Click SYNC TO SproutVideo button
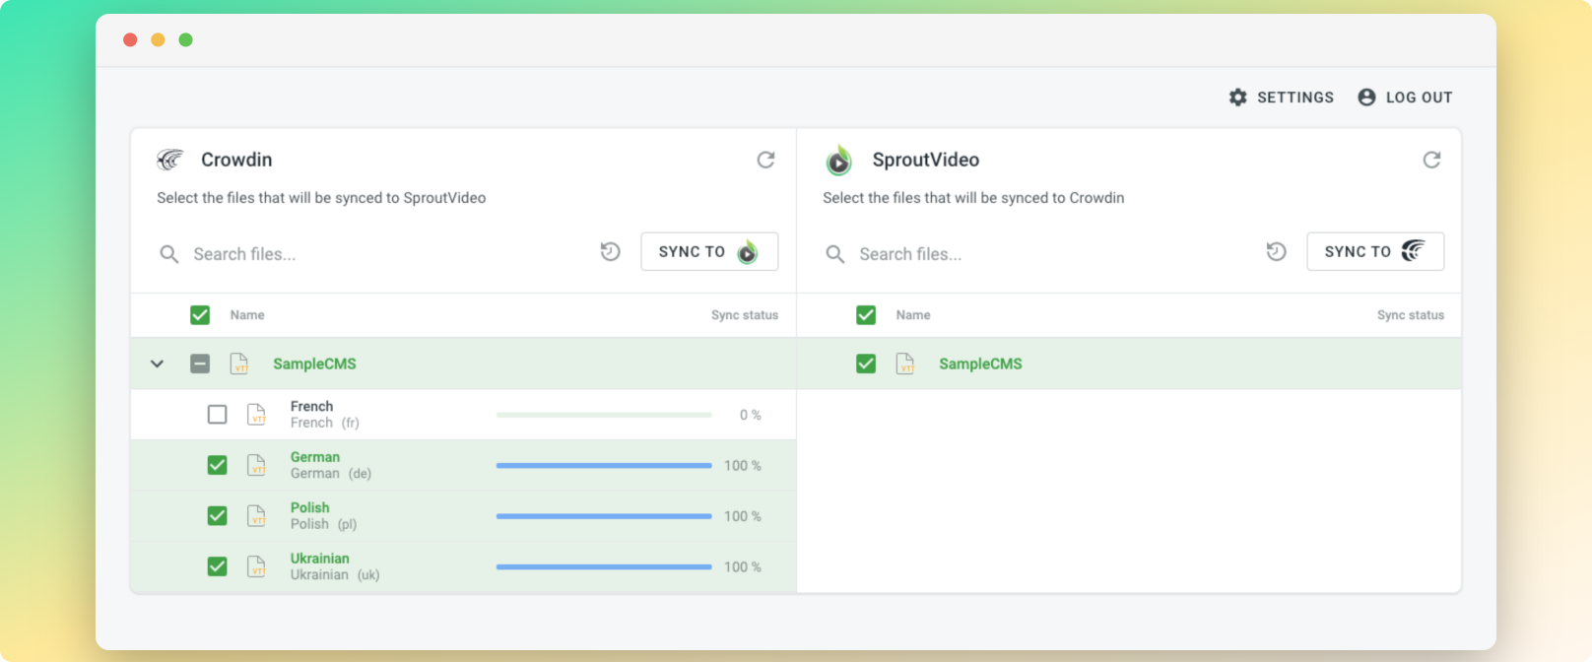 click(709, 251)
